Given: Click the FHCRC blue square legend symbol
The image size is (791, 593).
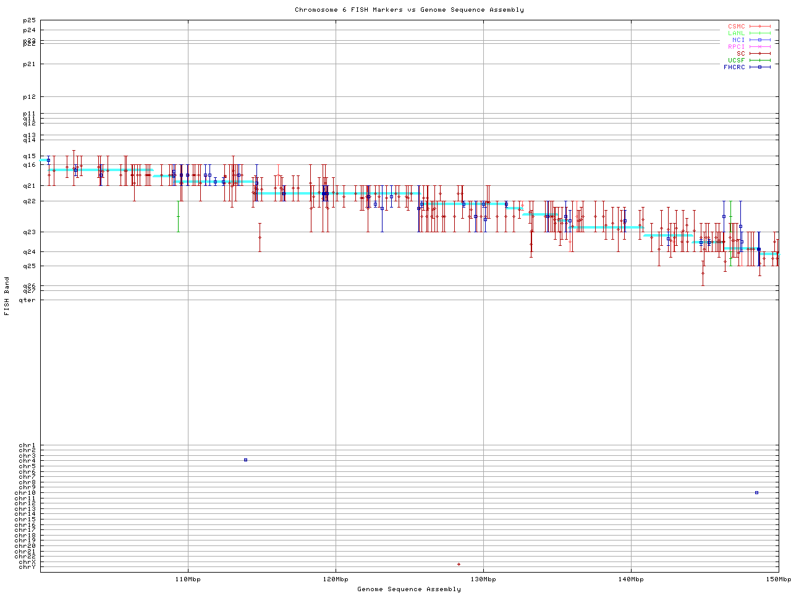Looking at the screenshot, I should pos(759,67).
